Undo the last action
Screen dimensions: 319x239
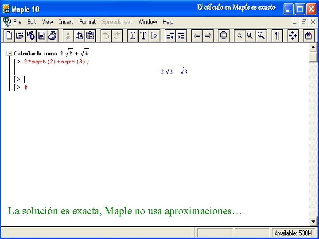(106, 36)
